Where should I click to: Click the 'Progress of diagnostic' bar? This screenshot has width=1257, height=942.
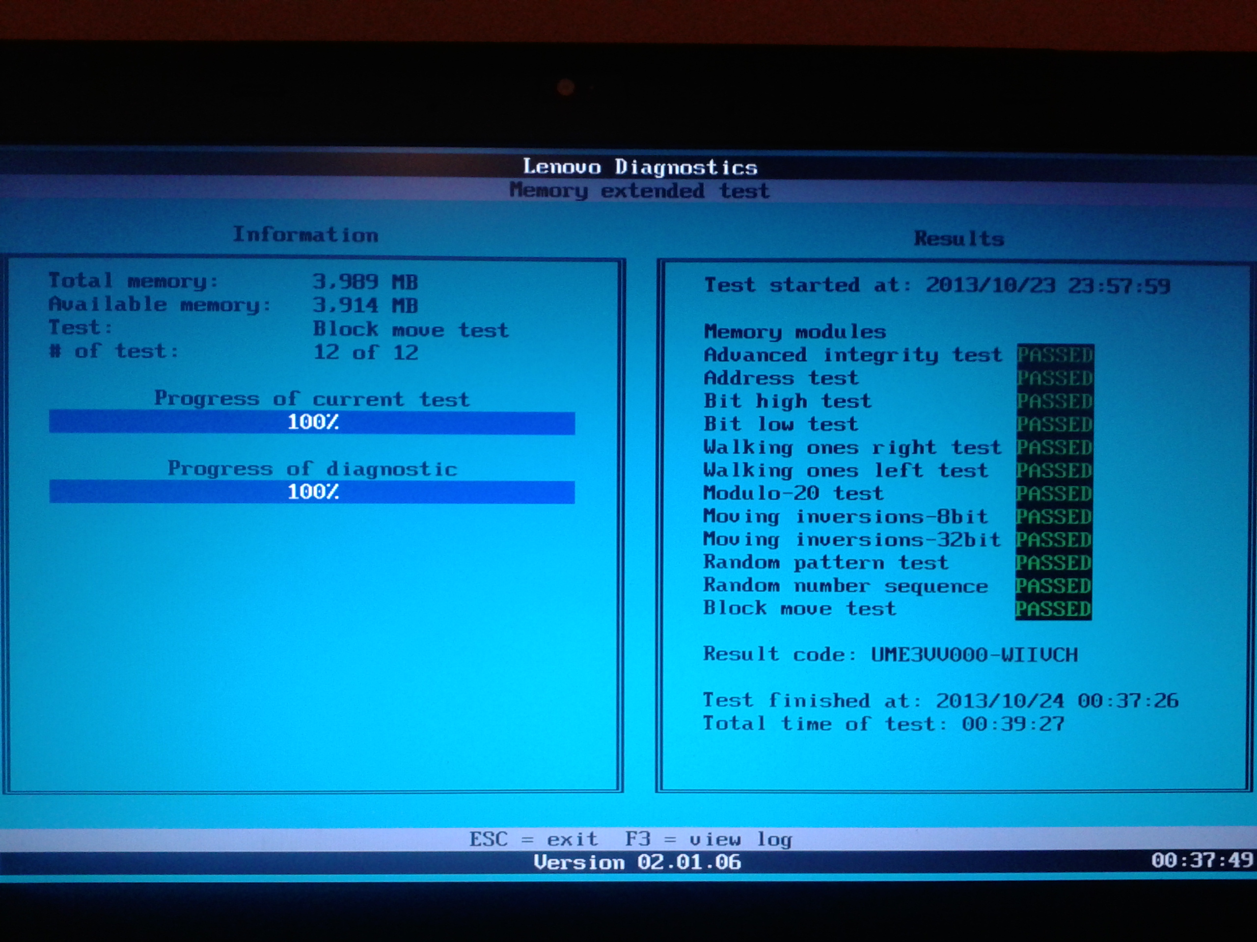312,492
